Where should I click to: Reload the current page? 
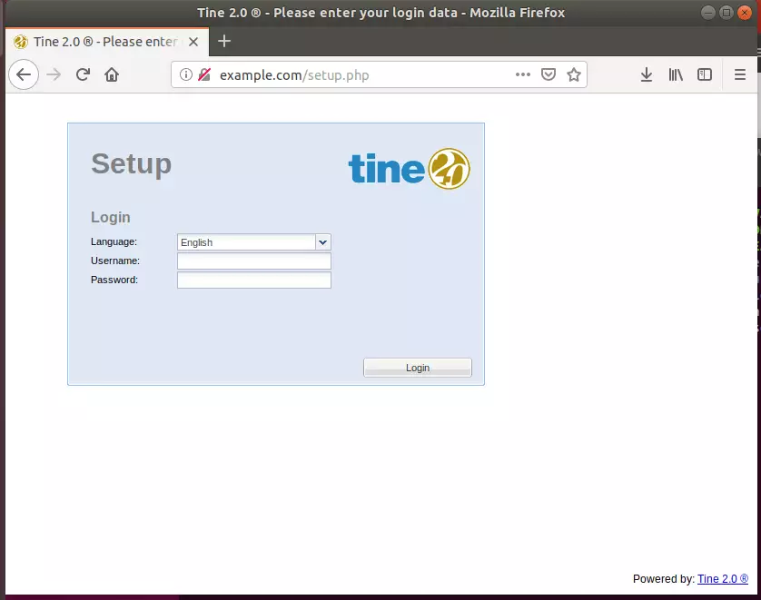click(x=83, y=74)
